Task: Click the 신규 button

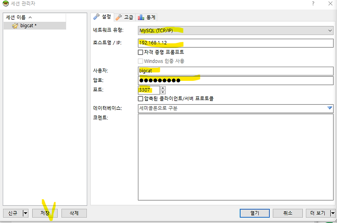Action: coord(13,213)
